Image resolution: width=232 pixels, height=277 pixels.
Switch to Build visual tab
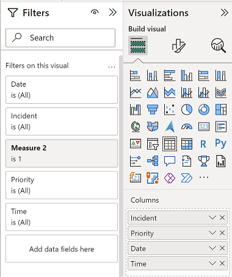(x=138, y=45)
